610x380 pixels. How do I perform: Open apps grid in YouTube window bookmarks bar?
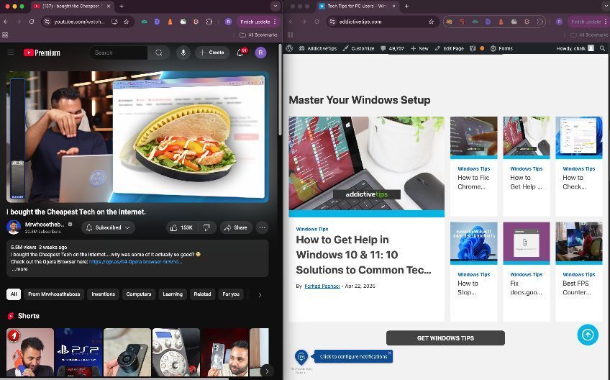click(5, 35)
